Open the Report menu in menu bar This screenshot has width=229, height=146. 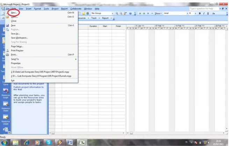coord(64,9)
